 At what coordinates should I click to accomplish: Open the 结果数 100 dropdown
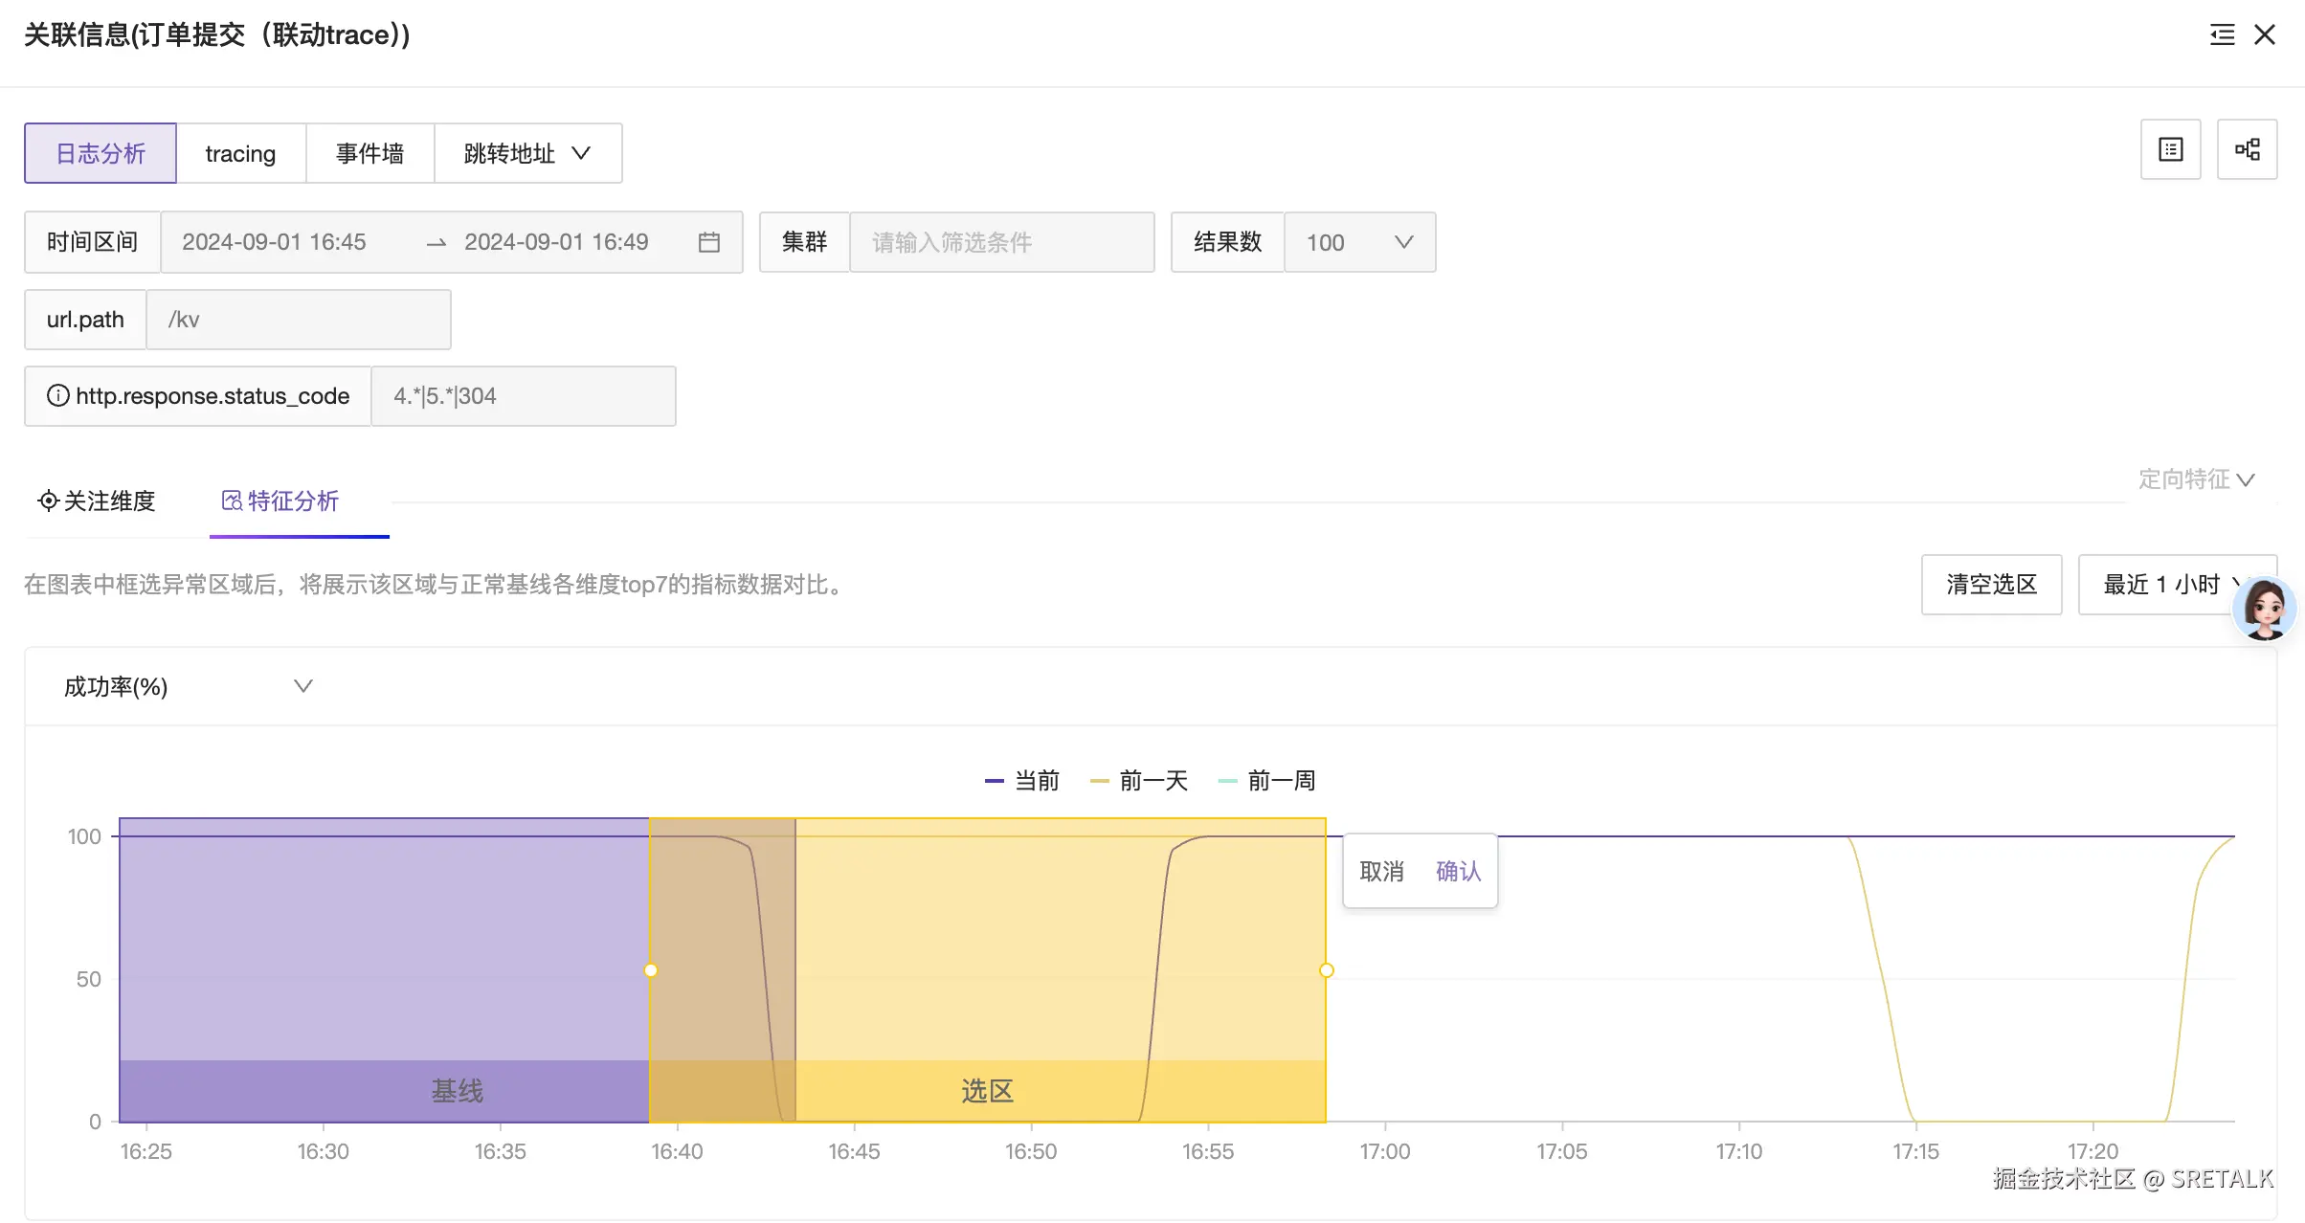click(x=1359, y=242)
